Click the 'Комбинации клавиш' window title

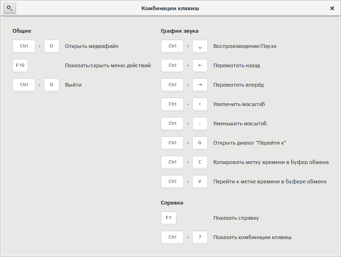(170, 8)
